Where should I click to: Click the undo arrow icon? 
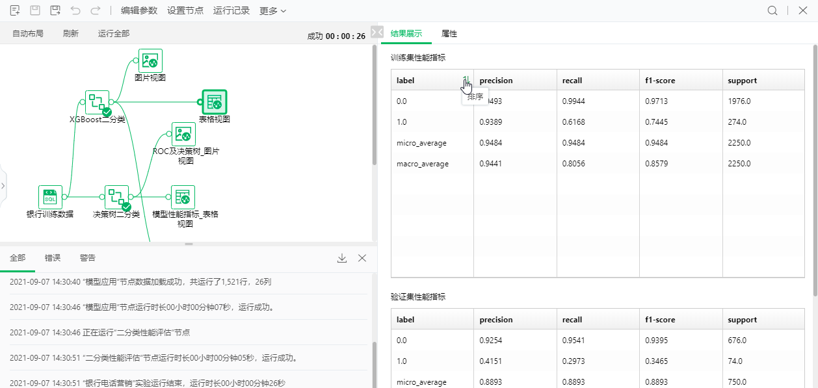[75, 10]
